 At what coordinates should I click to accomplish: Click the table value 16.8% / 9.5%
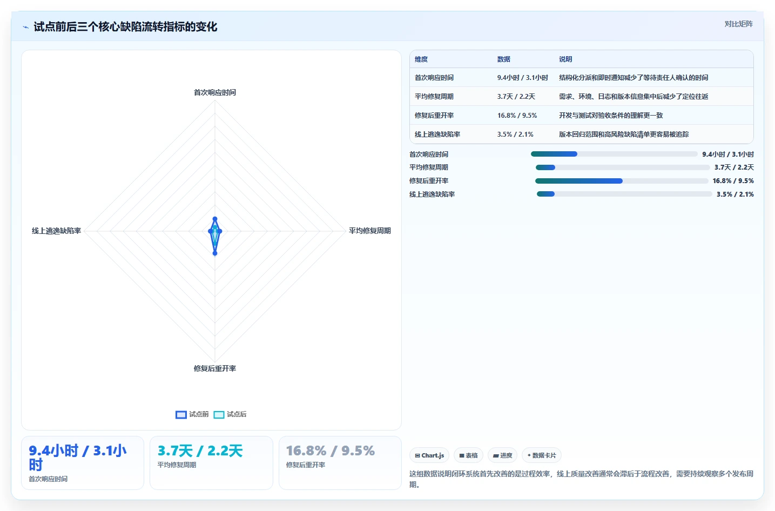pyautogui.click(x=517, y=116)
